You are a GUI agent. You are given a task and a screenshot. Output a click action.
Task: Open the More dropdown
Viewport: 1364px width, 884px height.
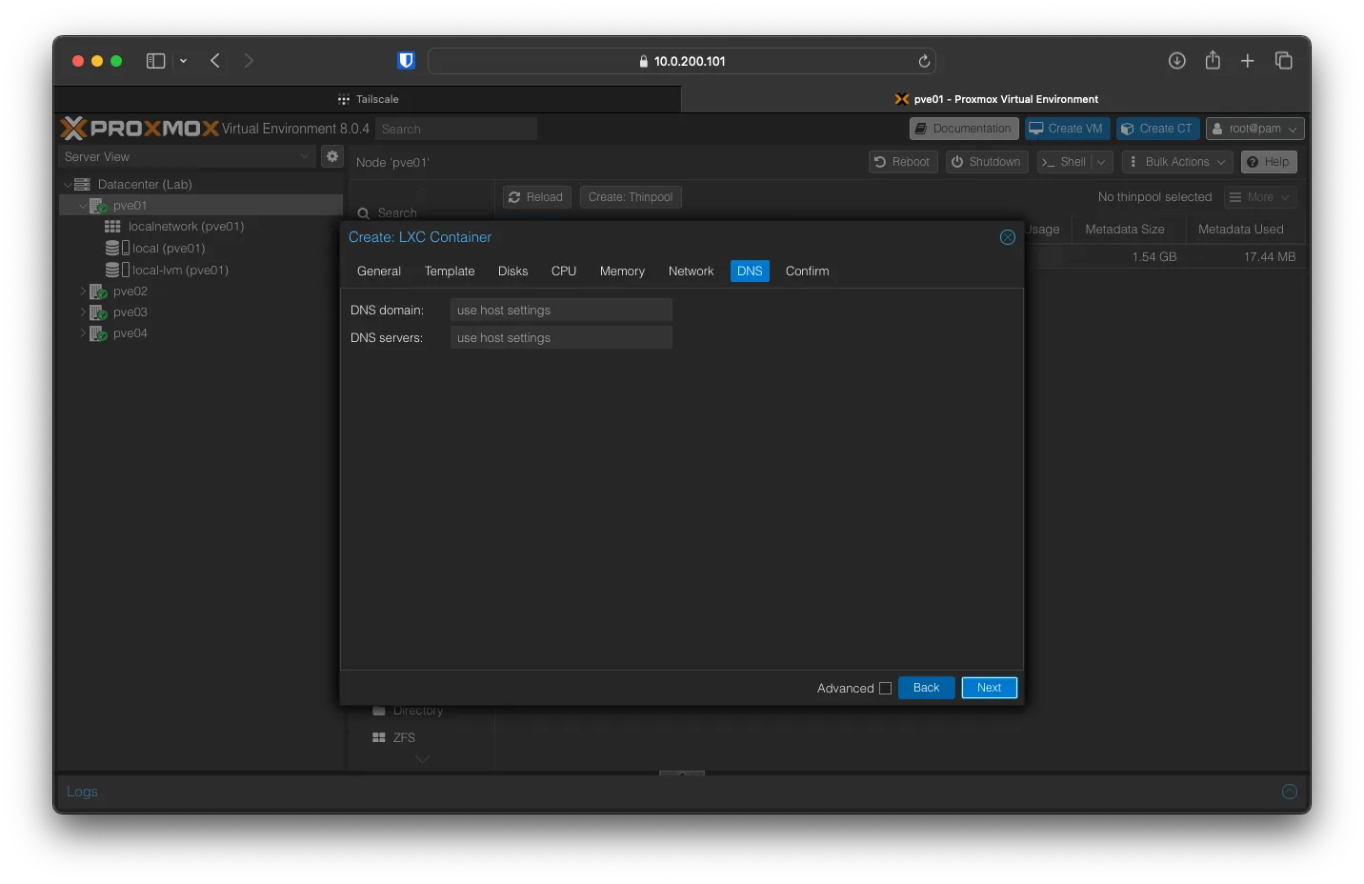point(1259,197)
